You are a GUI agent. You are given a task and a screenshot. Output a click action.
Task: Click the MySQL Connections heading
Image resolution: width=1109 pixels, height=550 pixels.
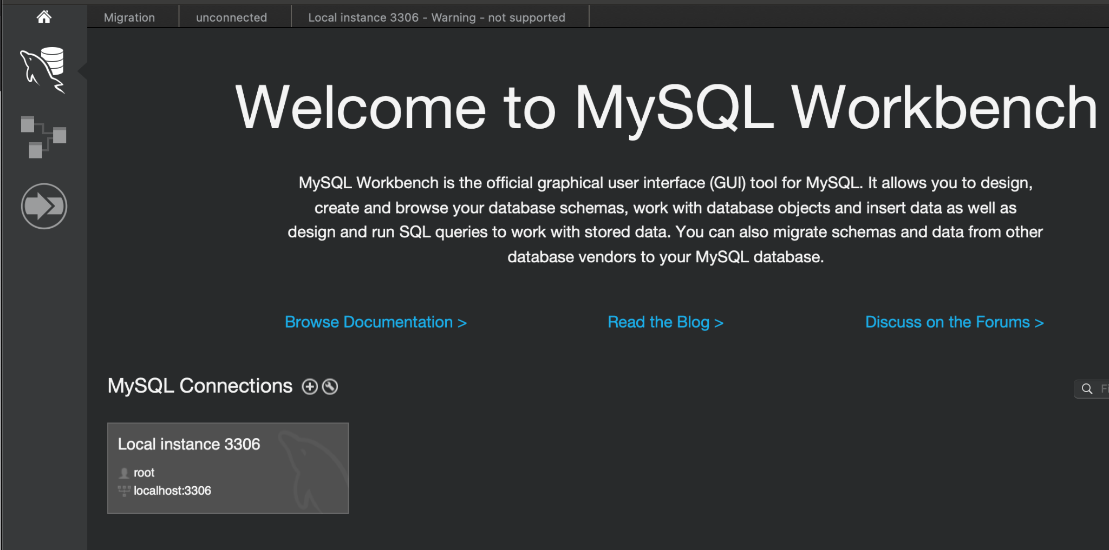[200, 386]
